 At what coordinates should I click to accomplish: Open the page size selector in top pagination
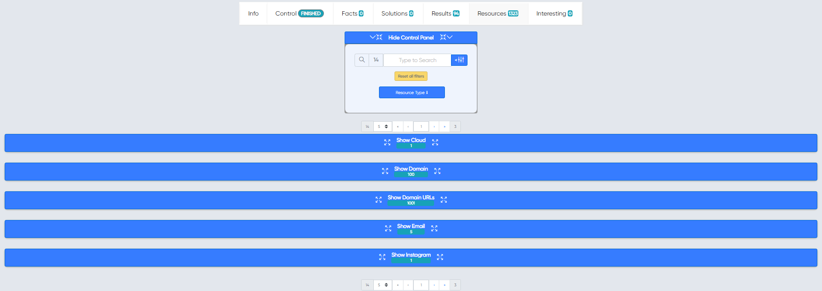click(x=383, y=126)
